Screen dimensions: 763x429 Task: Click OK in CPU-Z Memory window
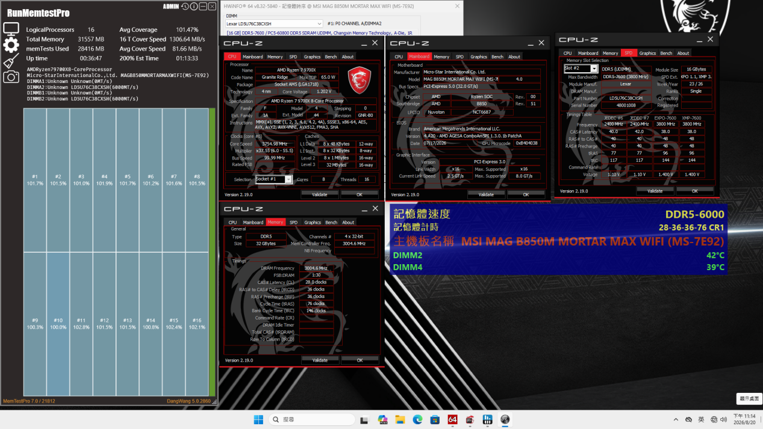[x=360, y=360]
